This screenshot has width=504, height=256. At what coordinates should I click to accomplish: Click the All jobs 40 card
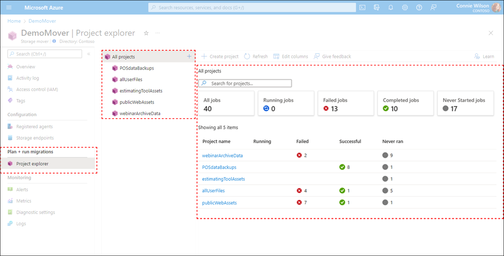pyautogui.click(x=226, y=103)
